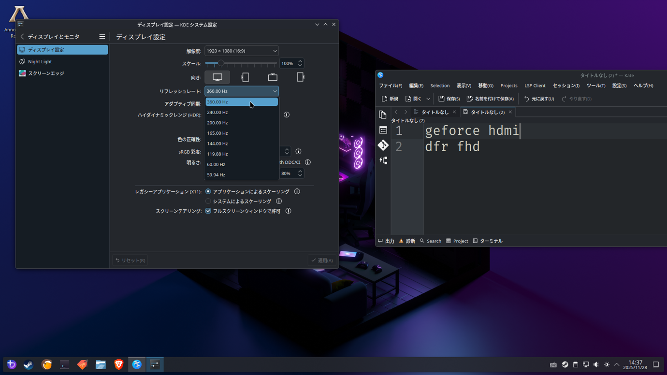Choose the landscape monitor orientation icon
This screenshot has width=667, height=375.
tap(217, 77)
